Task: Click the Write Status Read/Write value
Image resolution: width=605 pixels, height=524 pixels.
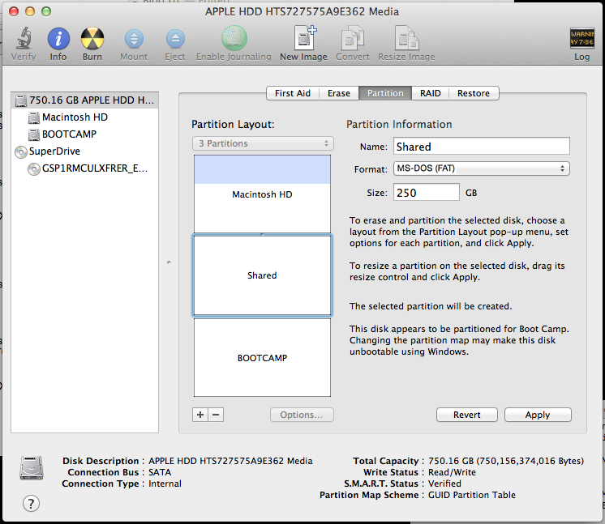Action: tap(452, 472)
